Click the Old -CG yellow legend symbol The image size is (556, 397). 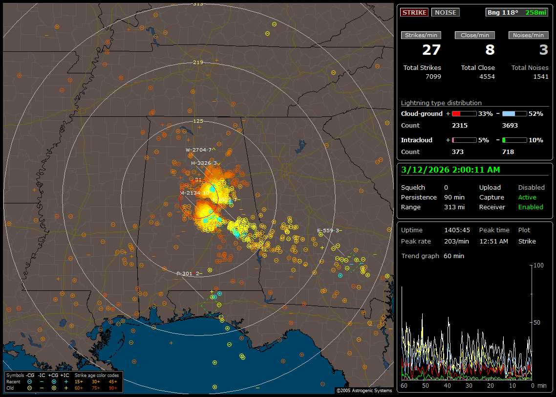pyautogui.click(x=30, y=388)
